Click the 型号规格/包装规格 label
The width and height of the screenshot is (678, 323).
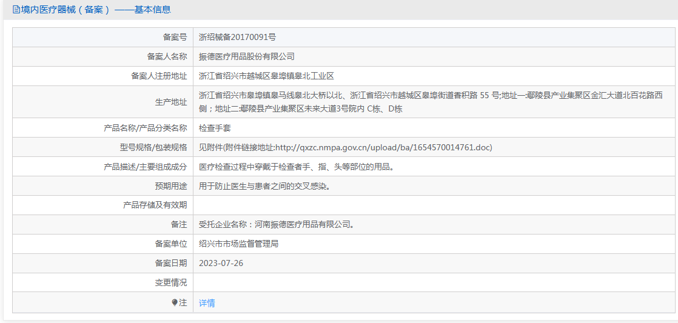153,147
